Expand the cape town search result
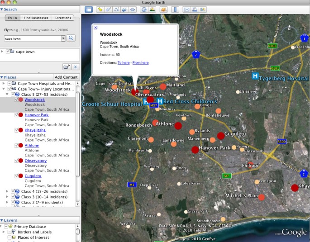 coord(2,52)
